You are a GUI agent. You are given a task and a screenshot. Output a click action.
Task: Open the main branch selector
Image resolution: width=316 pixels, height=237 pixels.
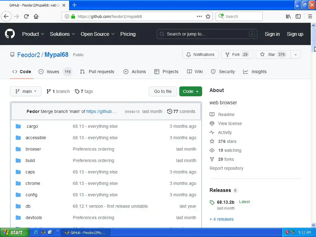coord(26,91)
